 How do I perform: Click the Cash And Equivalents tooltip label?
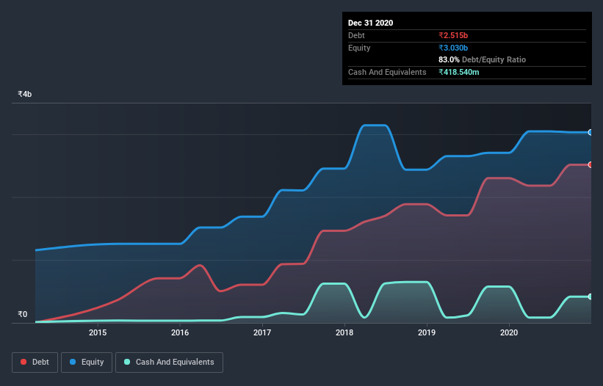387,72
